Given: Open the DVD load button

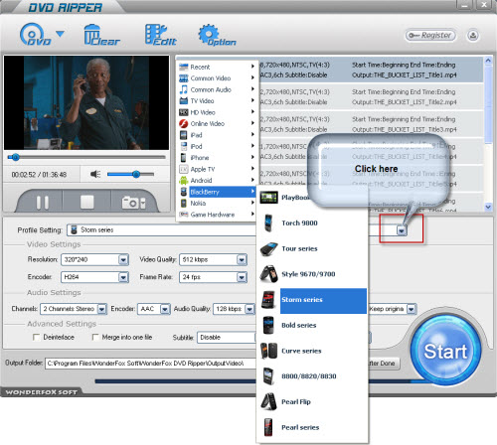Looking at the screenshot, I should 35,35.
